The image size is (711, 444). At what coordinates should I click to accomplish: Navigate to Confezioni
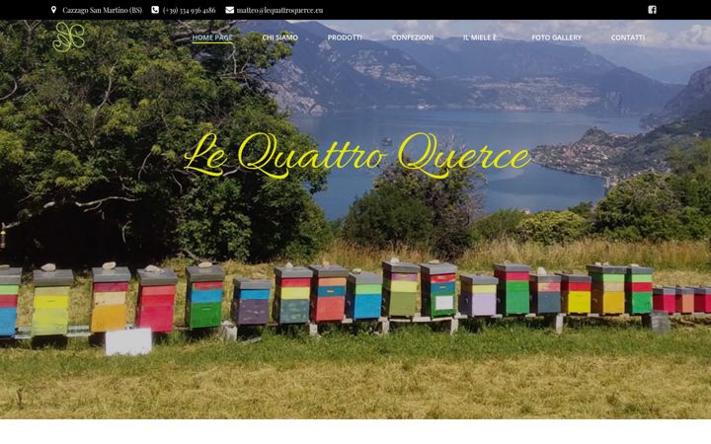413,37
